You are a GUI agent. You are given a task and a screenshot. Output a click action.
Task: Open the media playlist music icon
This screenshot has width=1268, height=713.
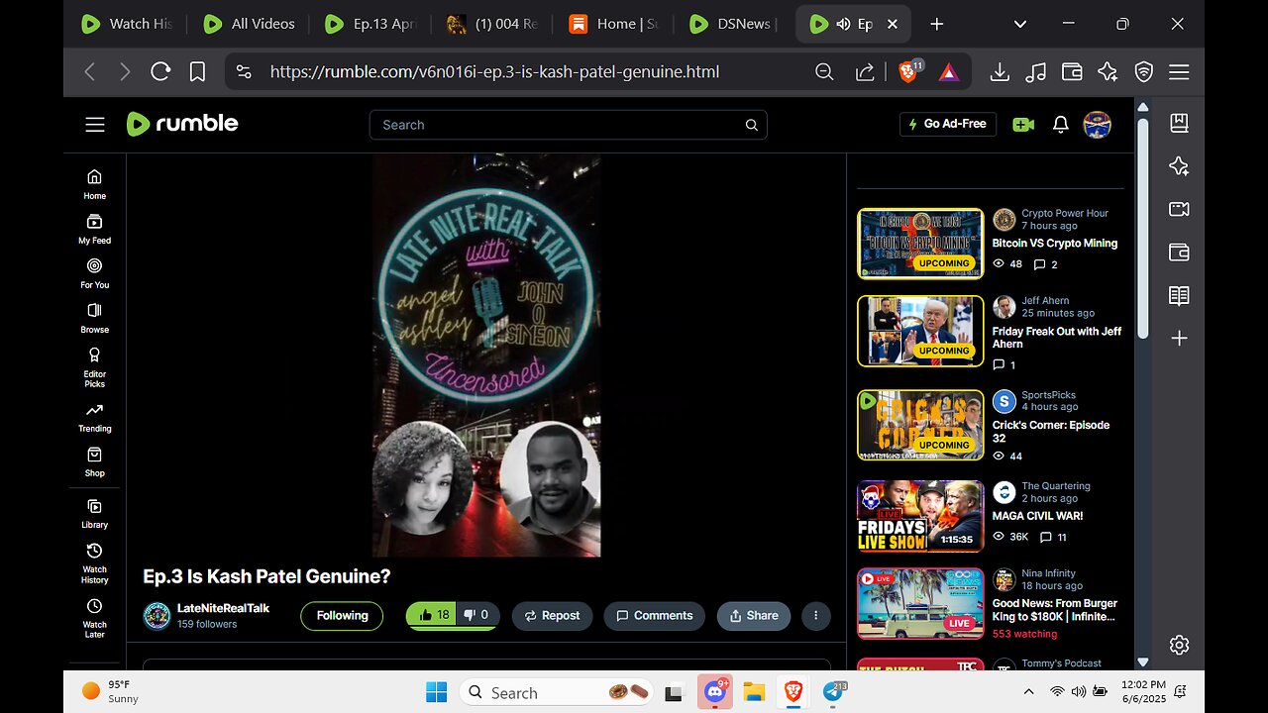1036,71
